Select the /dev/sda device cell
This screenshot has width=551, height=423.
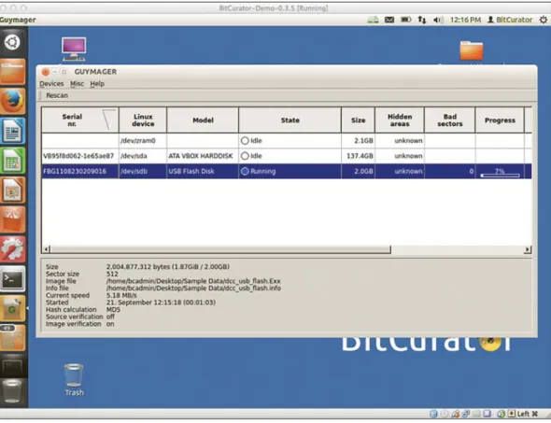coord(143,156)
